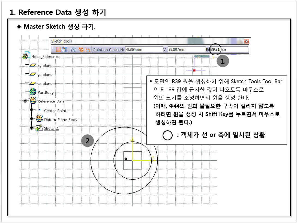Expand the Sketch.1 node
The height and width of the screenshot is (223, 297).
tap(32, 128)
